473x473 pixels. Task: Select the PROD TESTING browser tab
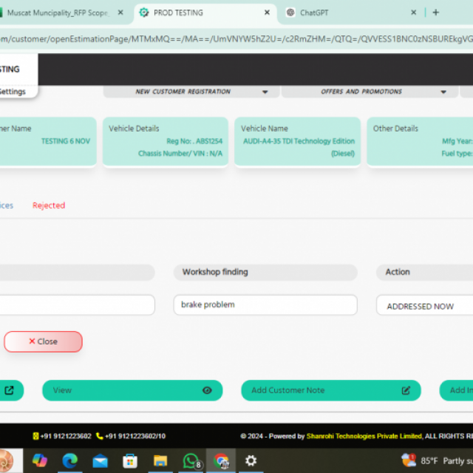pos(205,13)
